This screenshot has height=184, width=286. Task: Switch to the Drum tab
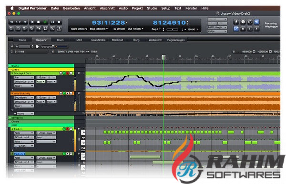tap(60, 40)
